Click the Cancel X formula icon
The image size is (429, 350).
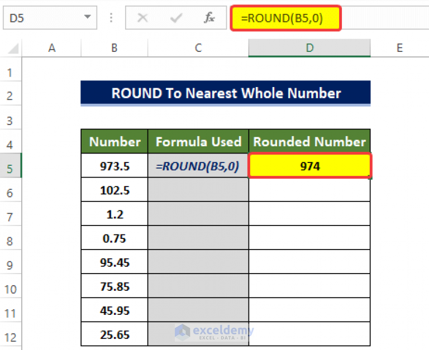[142, 18]
